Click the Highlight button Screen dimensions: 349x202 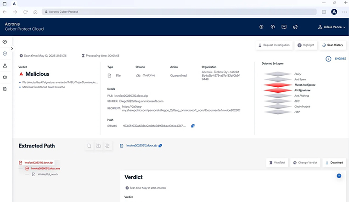coord(306,45)
